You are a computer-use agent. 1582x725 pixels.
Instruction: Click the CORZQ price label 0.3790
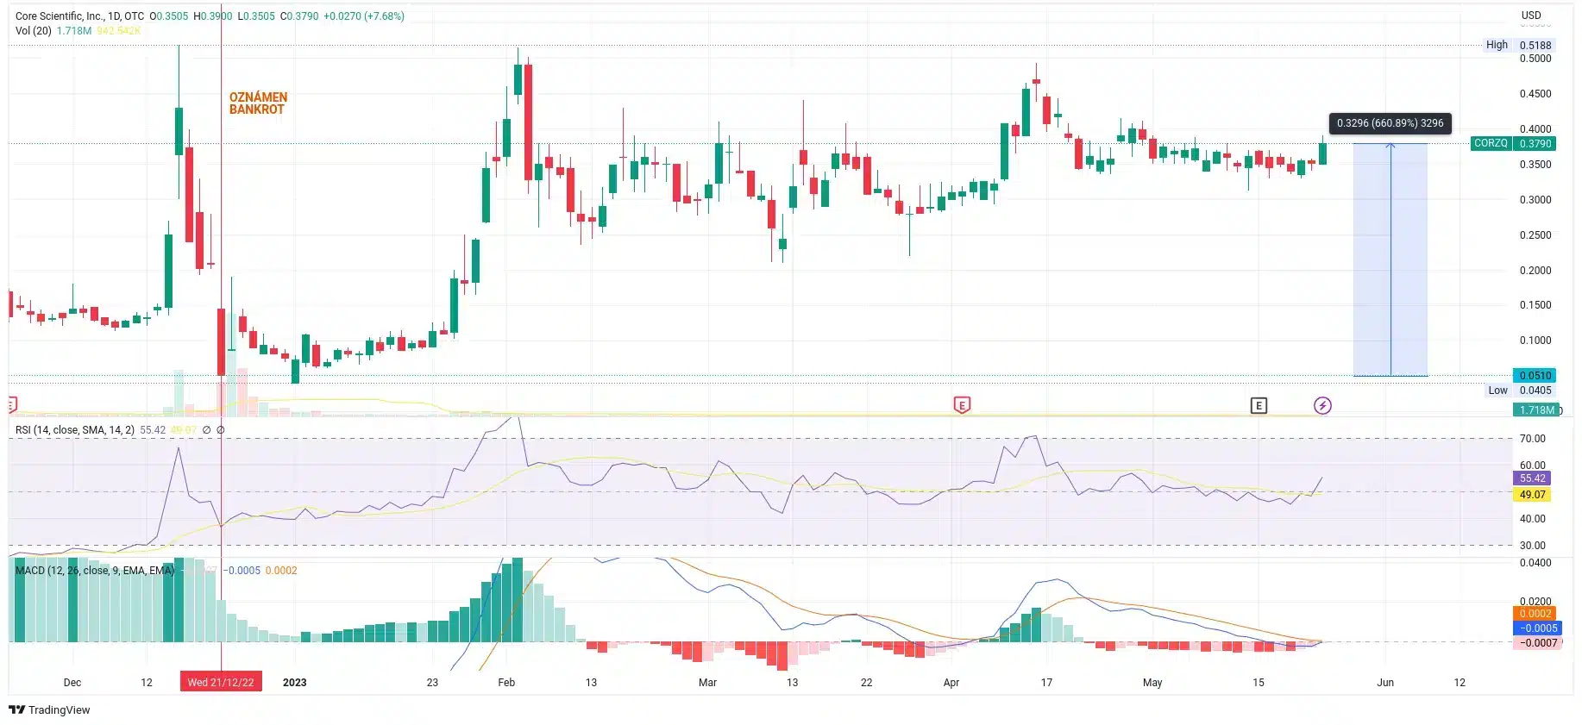click(x=1514, y=143)
